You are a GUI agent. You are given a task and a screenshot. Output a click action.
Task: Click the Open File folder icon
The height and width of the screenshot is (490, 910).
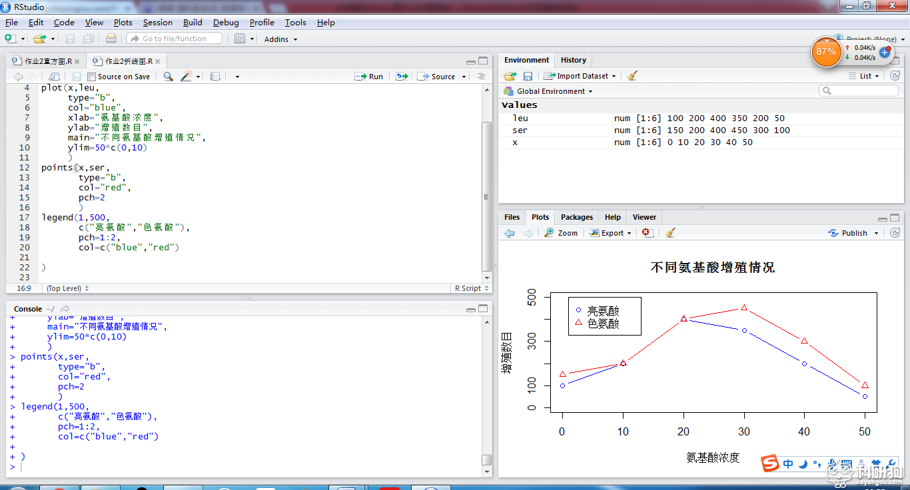click(x=40, y=39)
